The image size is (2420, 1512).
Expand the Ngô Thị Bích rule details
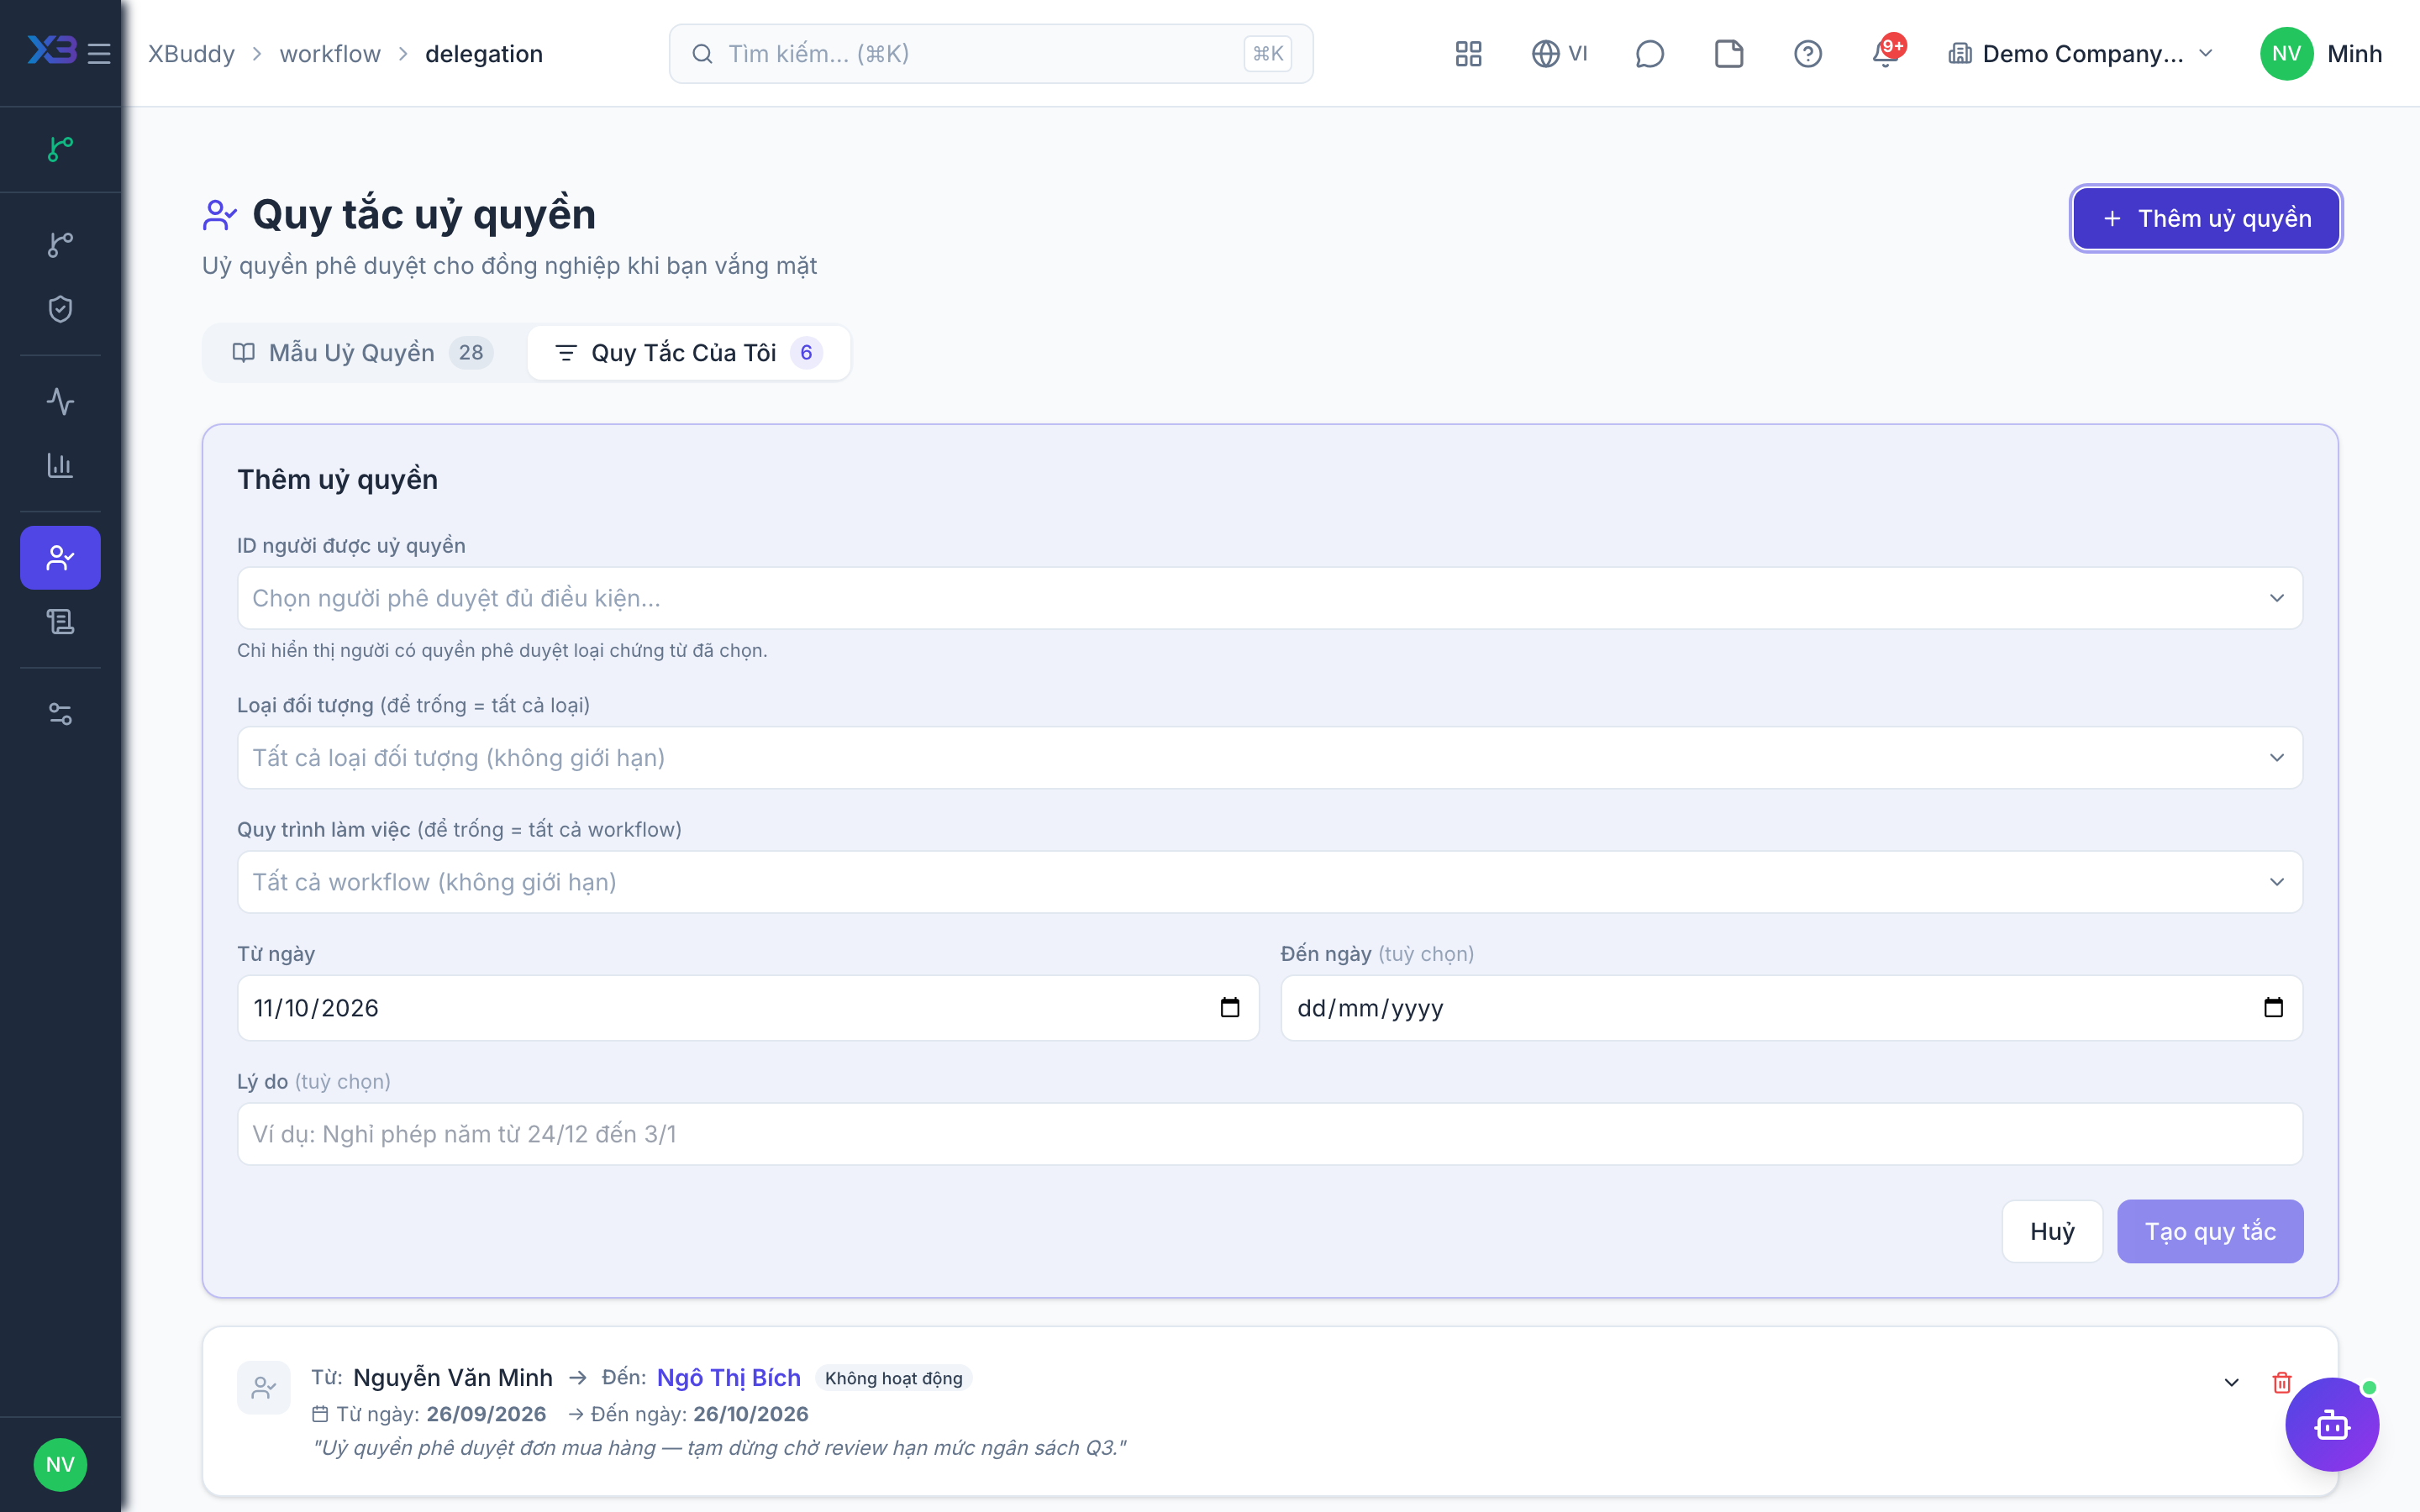click(x=2231, y=1383)
